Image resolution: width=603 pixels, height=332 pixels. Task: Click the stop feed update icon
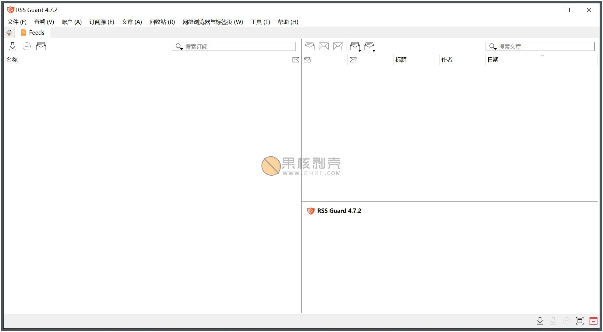[27, 46]
